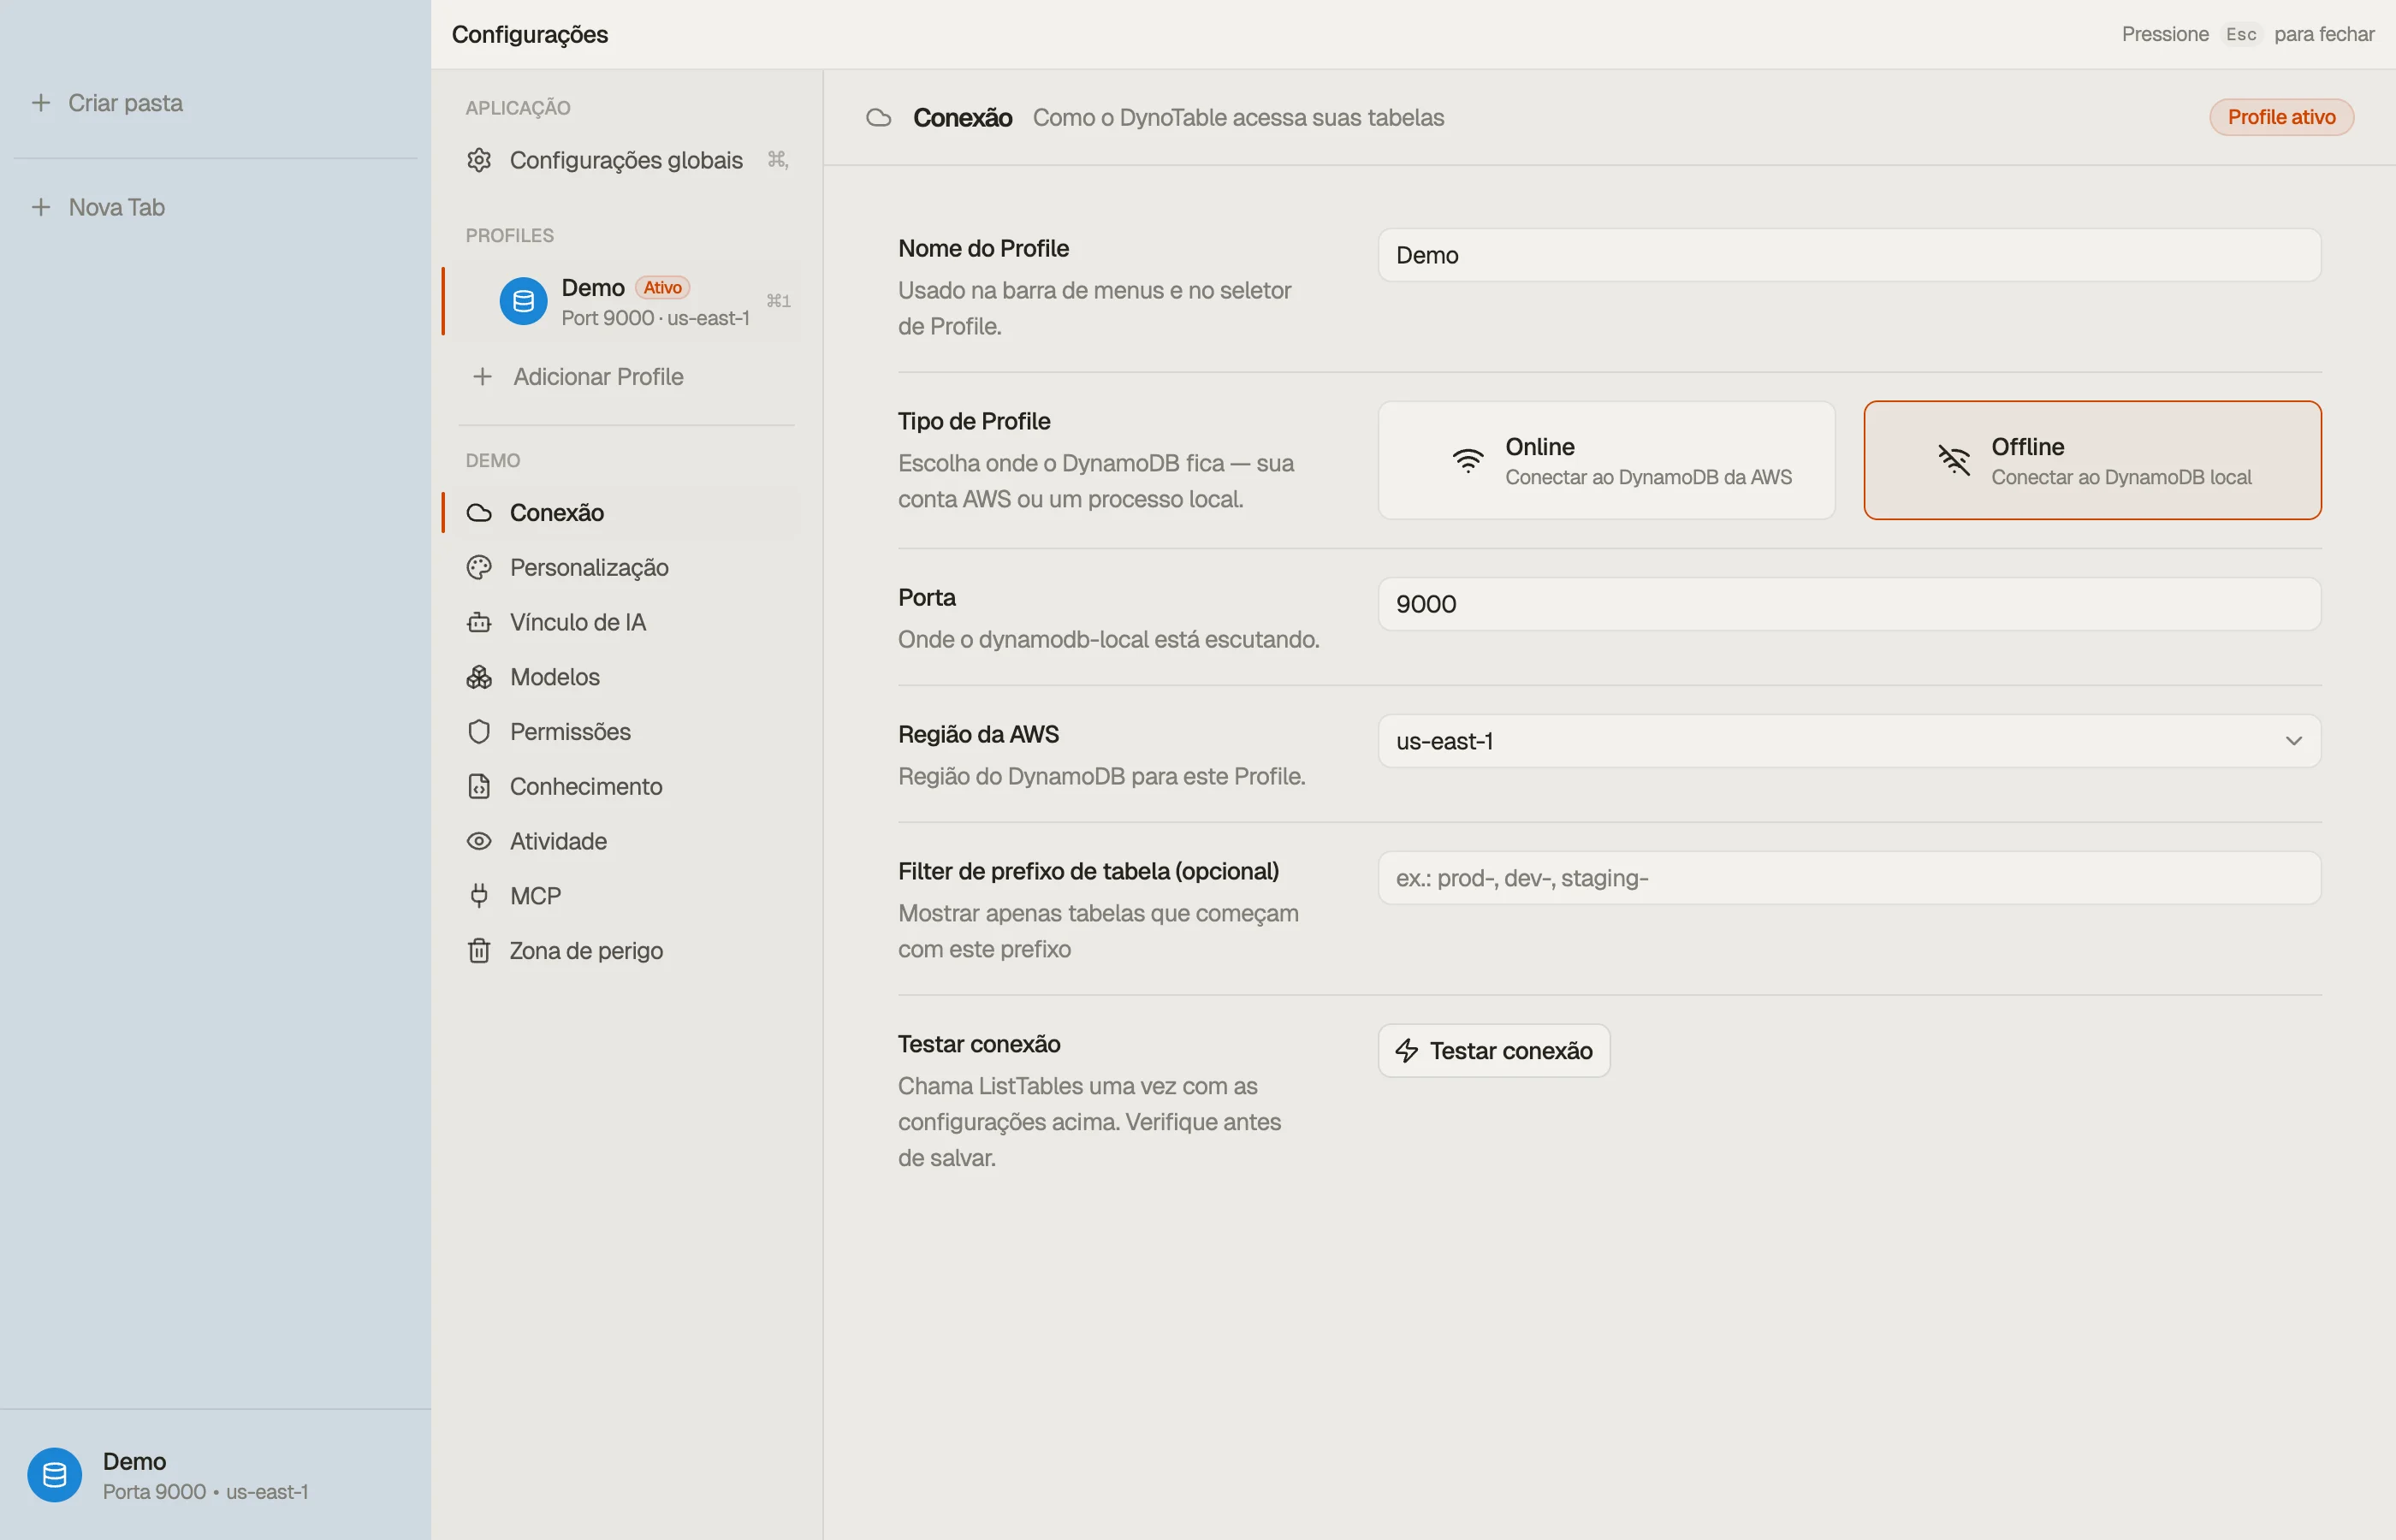Click the Testar conexão button
Viewport: 2396px width, 1540px height.
click(x=1494, y=1051)
